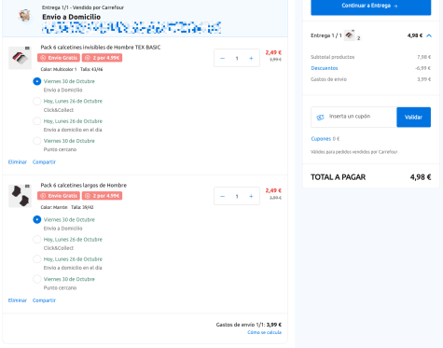Click Continuar a Entrega button
The image size is (443, 348).
coord(371,6)
